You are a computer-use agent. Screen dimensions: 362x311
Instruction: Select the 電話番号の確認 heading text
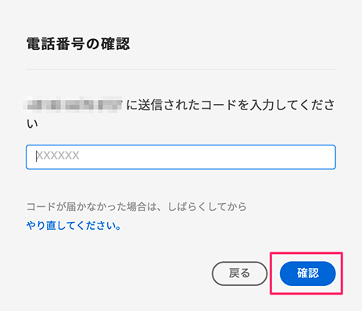[78, 44]
